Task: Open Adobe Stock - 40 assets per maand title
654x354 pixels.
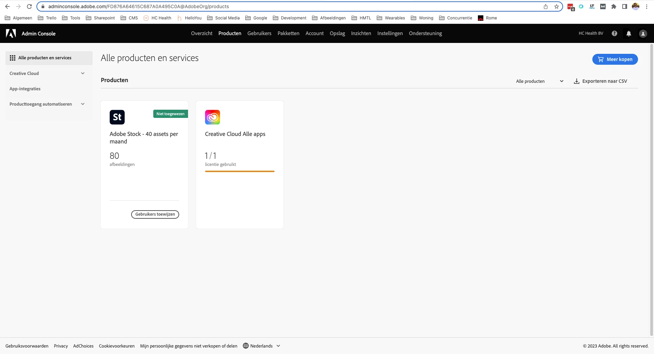Action: coord(144,138)
